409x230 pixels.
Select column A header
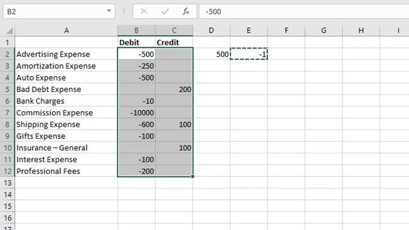pyautogui.click(x=66, y=31)
